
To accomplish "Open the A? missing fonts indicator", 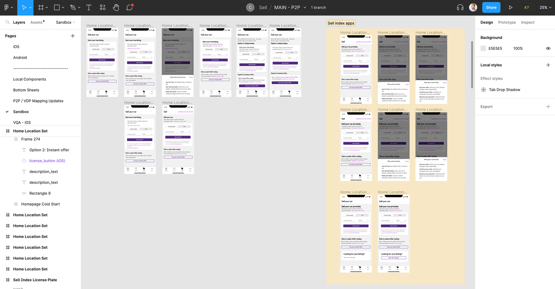I will (527, 7).
